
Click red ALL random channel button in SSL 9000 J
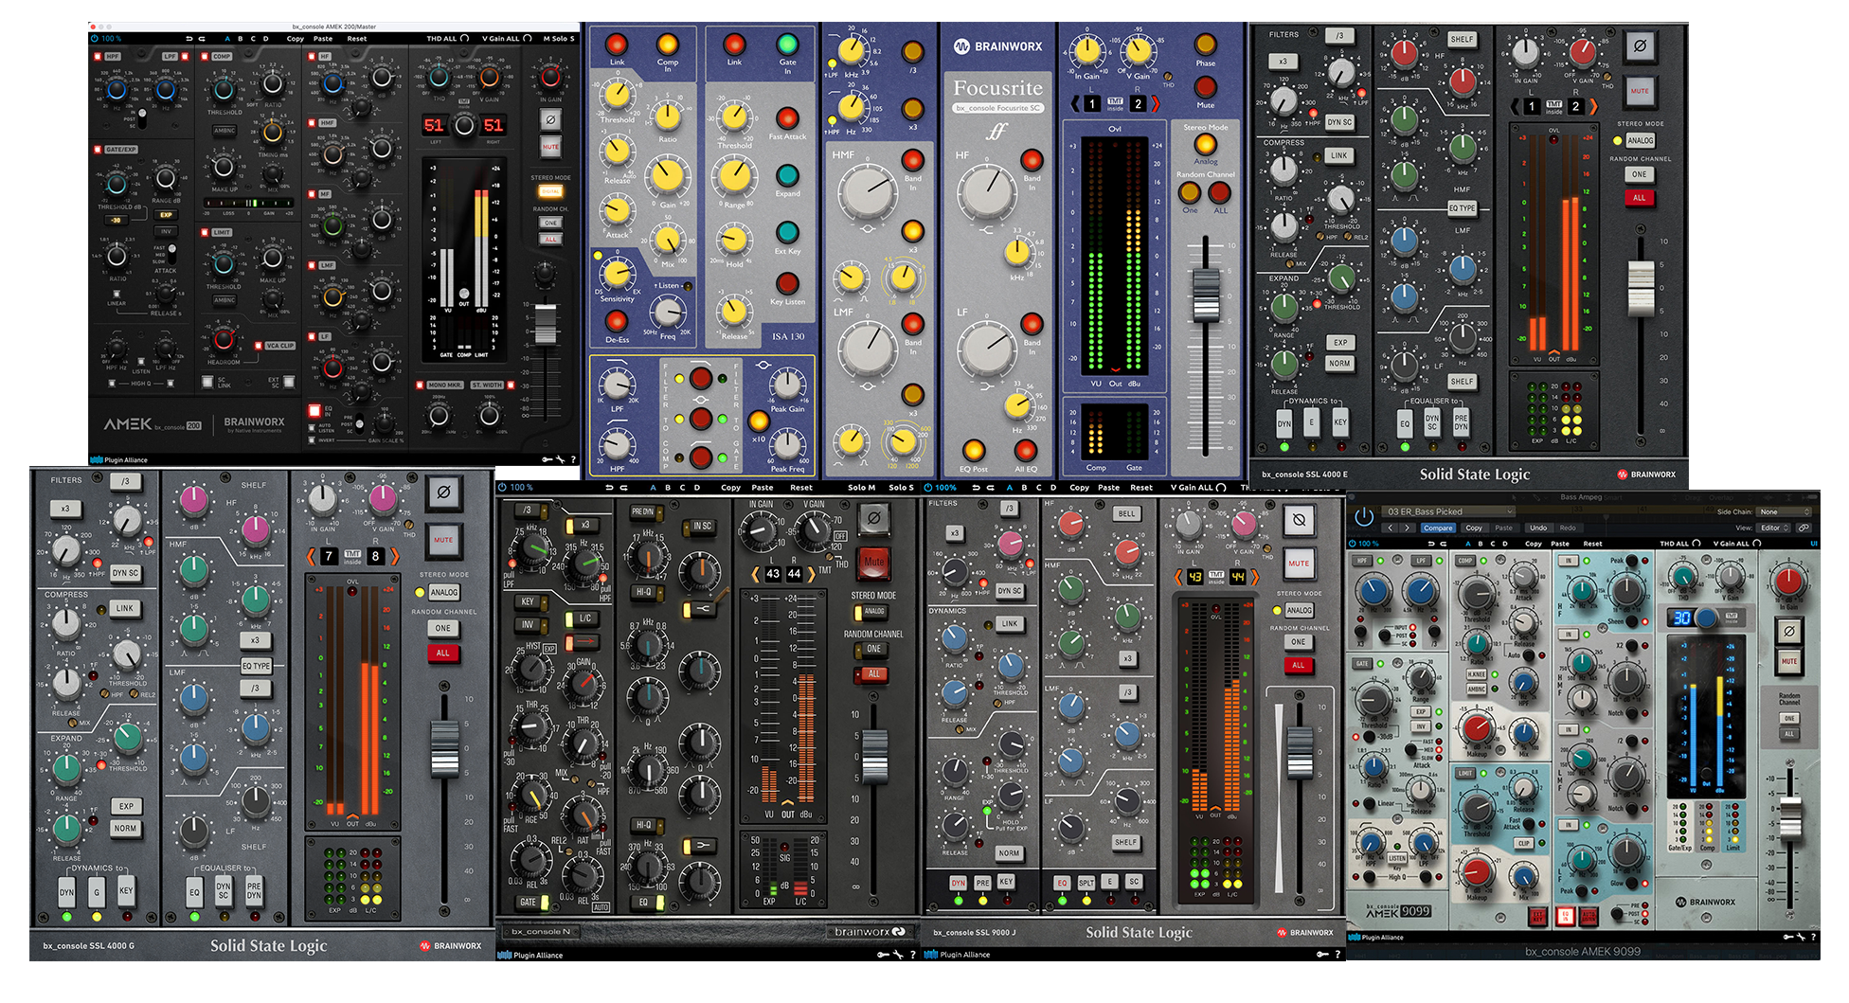(x=1299, y=665)
